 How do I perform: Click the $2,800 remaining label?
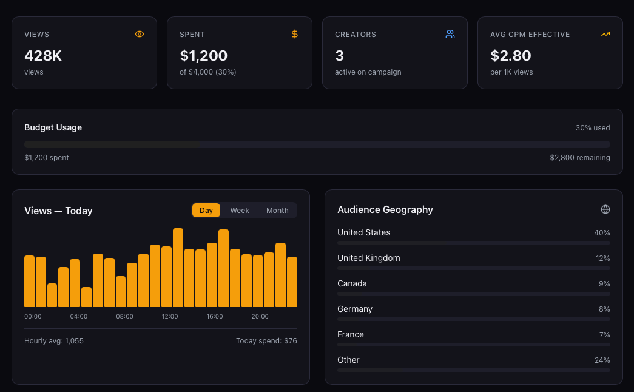[x=578, y=157]
